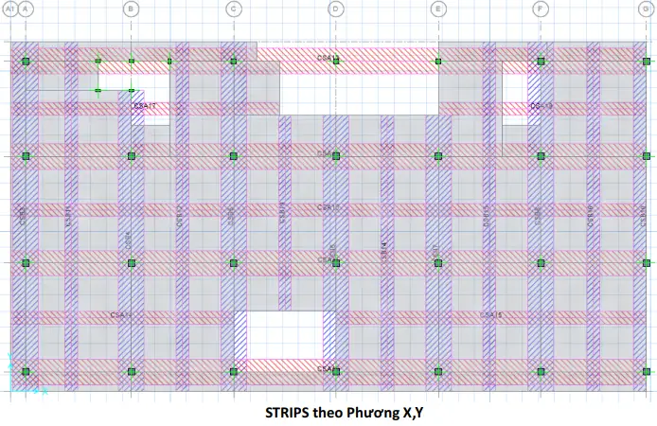This screenshot has width=657, height=426.
Task: Select column node at grid E, second row
Action: click(438, 156)
